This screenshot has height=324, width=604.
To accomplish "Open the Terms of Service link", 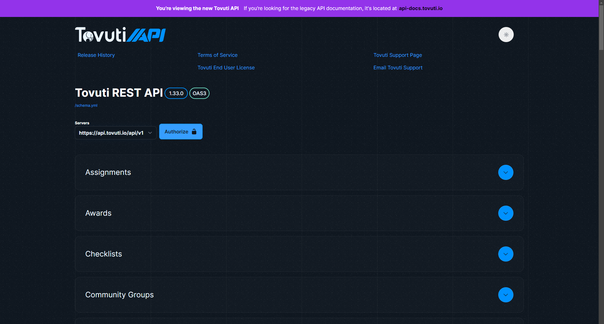I will [217, 55].
